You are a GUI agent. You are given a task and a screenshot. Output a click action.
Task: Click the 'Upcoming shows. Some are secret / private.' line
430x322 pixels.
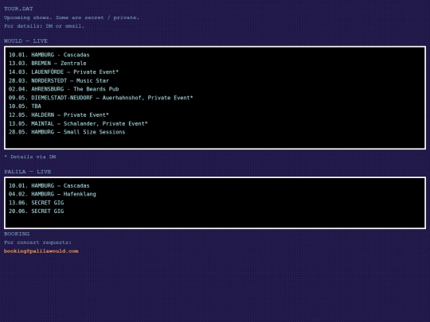[x=72, y=17]
